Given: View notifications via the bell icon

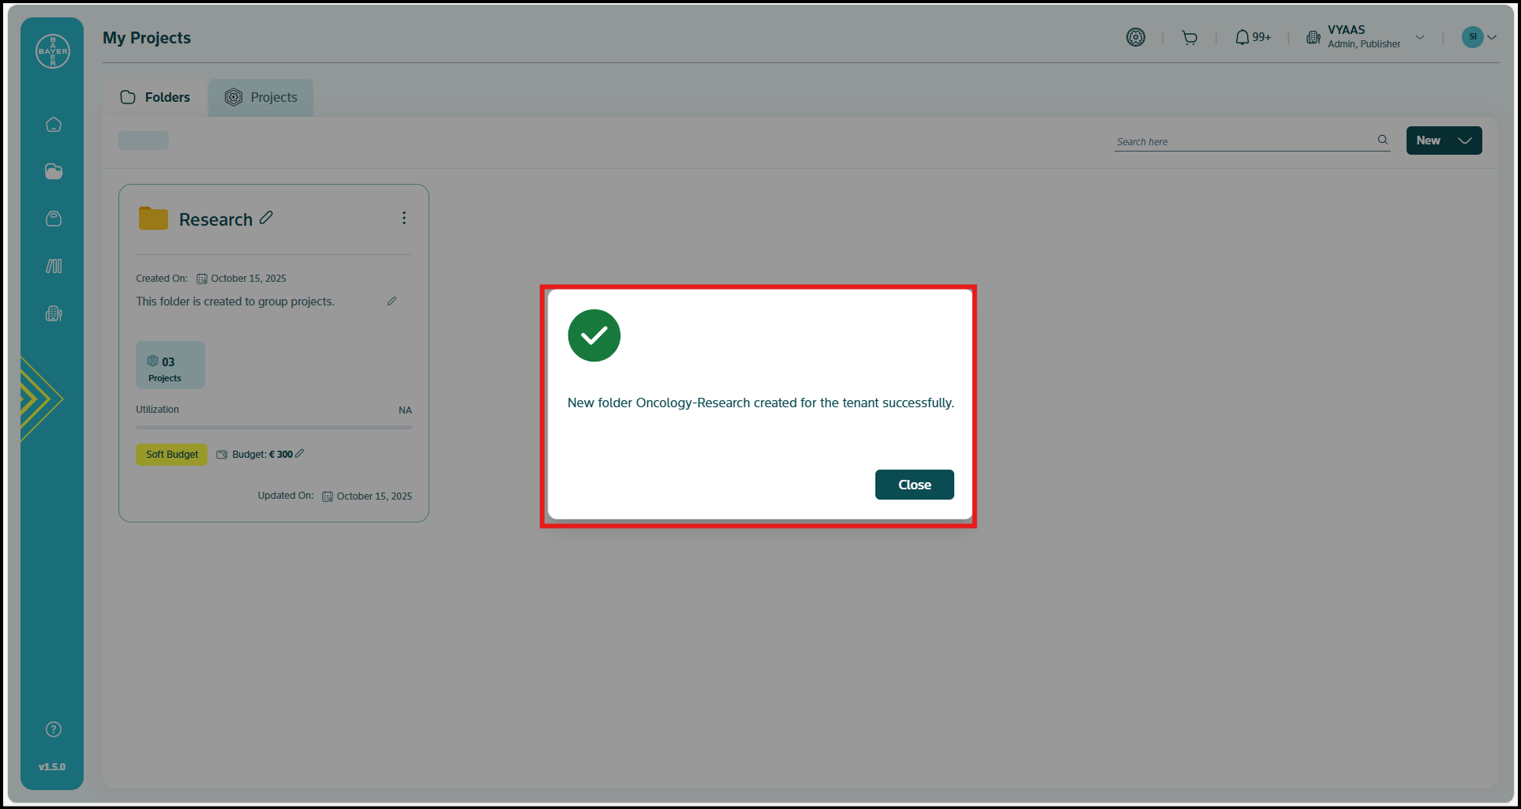Looking at the screenshot, I should (1242, 37).
